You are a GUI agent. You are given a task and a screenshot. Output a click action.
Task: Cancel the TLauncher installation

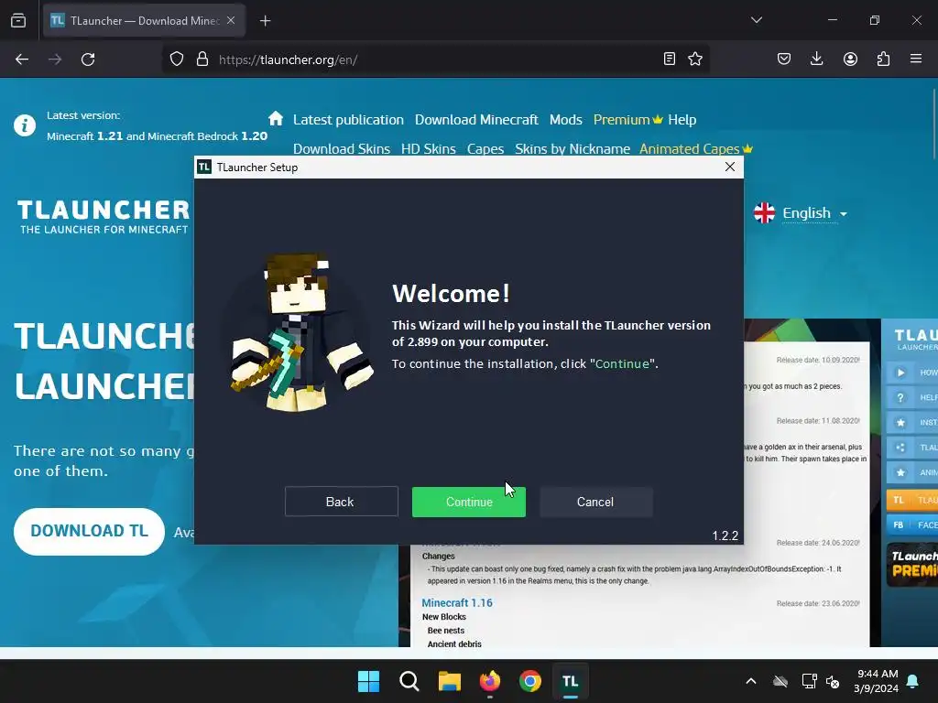595,502
